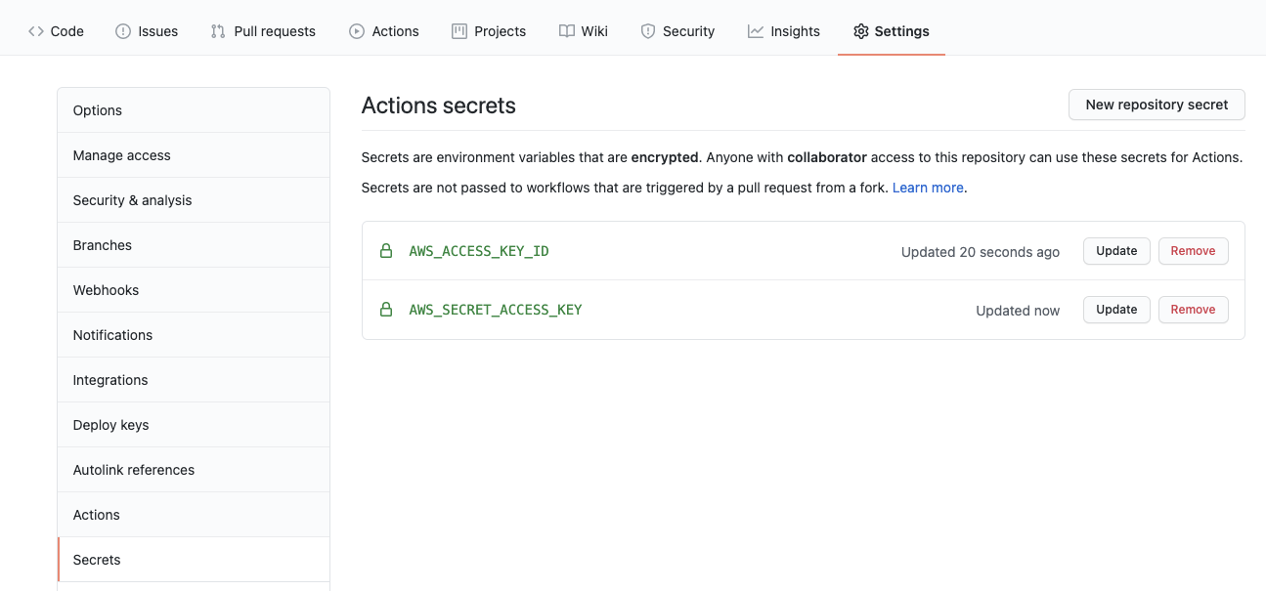Click the lock icon beside AWS_ACCESS_KEY_ID
Image resolution: width=1266 pixels, height=591 pixels.
click(x=385, y=251)
